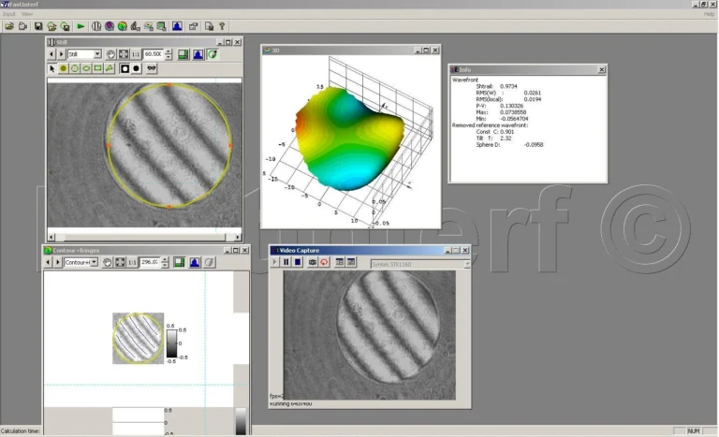The width and height of the screenshot is (719, 437).
Task: Toggle black-circle-on-white mask mode
Action: pos(136,68)
